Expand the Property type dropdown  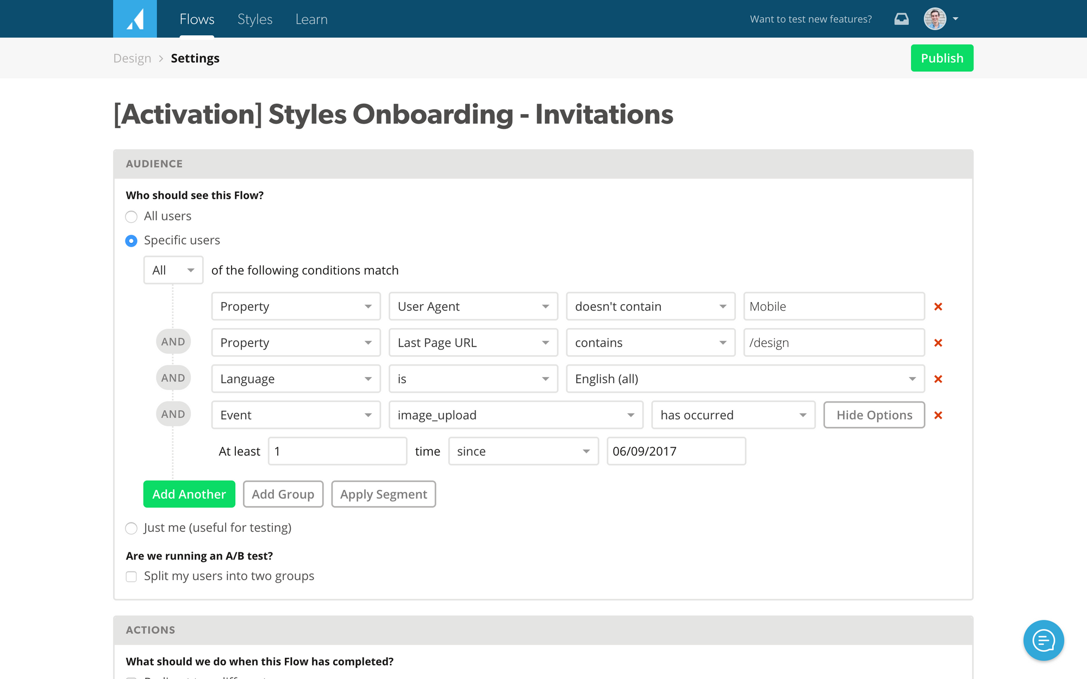tap(294, 306)
